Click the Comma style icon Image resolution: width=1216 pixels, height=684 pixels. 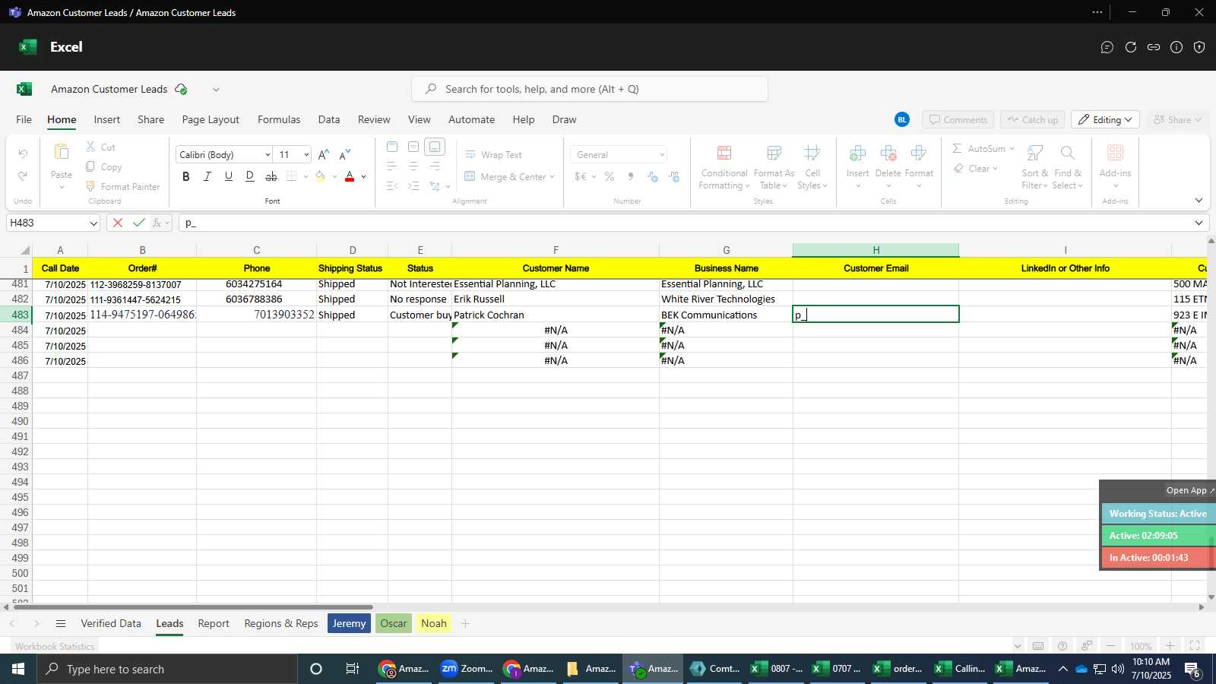pyautogui.click(x=631, y=176)
